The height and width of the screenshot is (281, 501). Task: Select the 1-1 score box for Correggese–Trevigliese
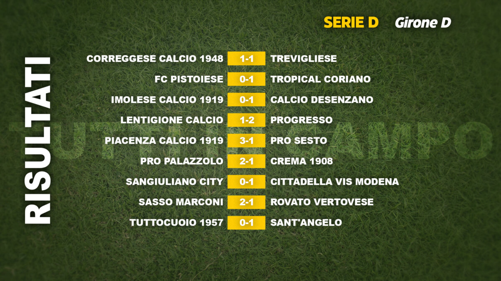click(246, 59)
